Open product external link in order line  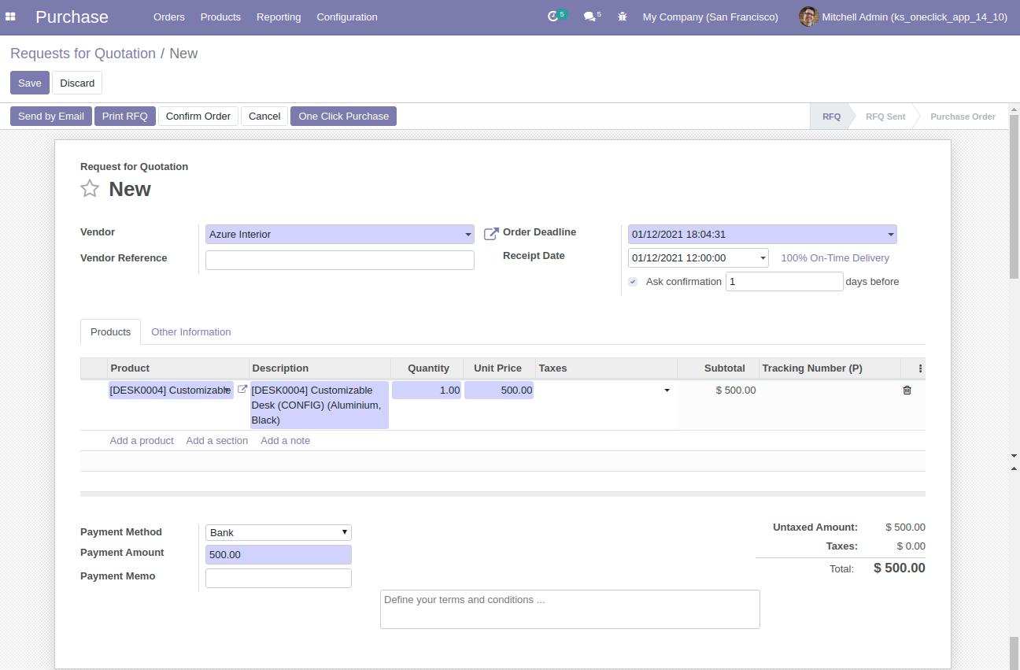(242, 390)
